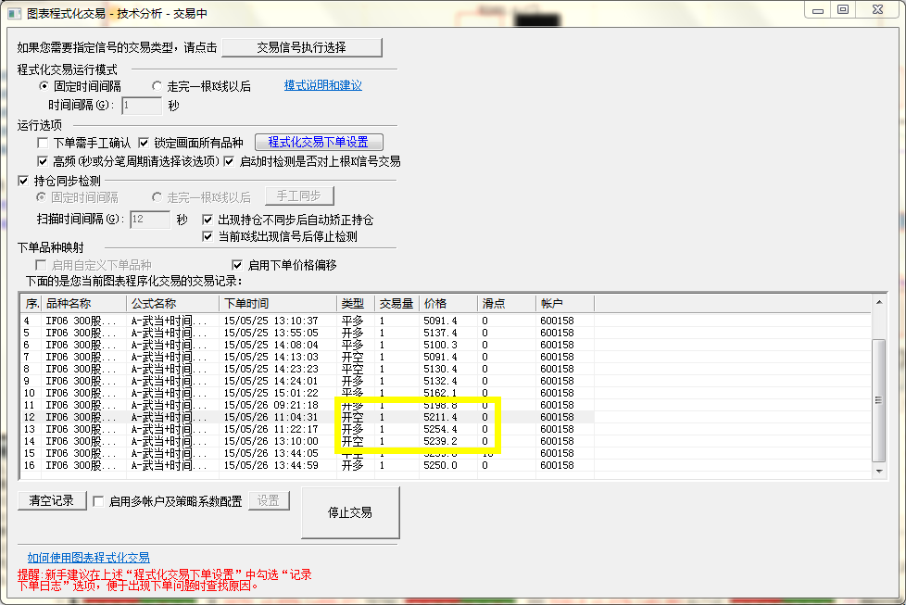Open 交易信号执行选择 button
Image resolution: width=906 pixels, height=605 pixels.
coord(301,47)
